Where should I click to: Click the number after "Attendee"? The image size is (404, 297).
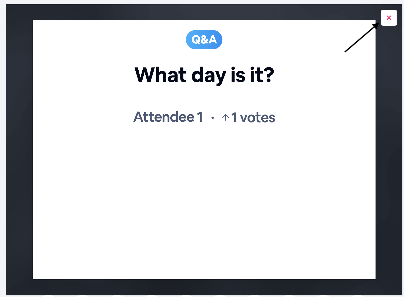pyautogui.click(x=200, y=117)
